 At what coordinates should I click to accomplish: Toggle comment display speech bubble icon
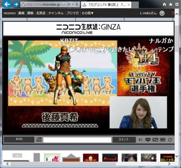[x=148, y=139]
